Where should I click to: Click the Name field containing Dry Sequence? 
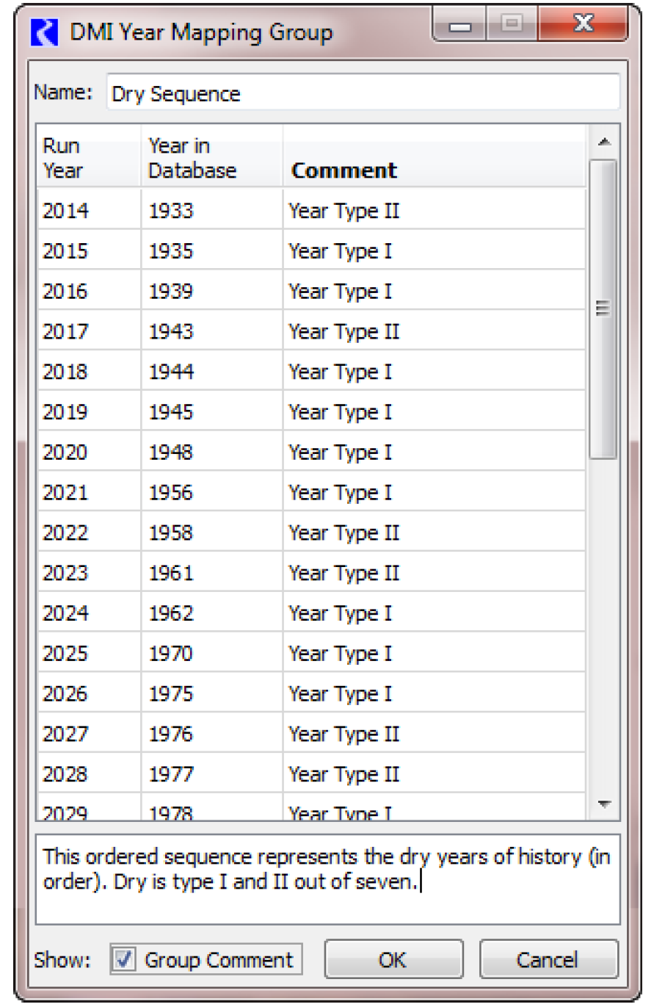(x=363, y=94)
